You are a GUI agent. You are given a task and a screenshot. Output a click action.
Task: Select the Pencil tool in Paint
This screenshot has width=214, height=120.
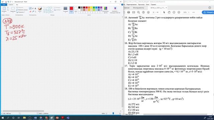click(30, 8)
